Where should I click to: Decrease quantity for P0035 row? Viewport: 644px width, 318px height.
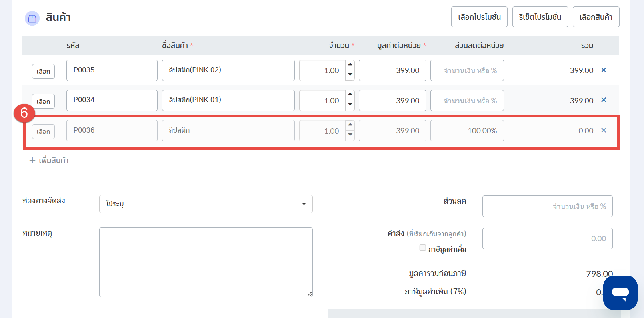tap(350, 75)
